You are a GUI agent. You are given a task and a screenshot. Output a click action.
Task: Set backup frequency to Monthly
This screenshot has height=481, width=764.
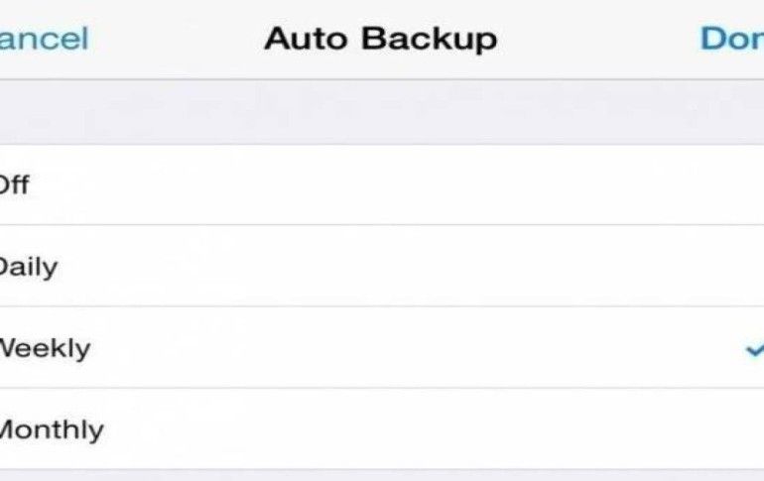(x=51, y=429)
